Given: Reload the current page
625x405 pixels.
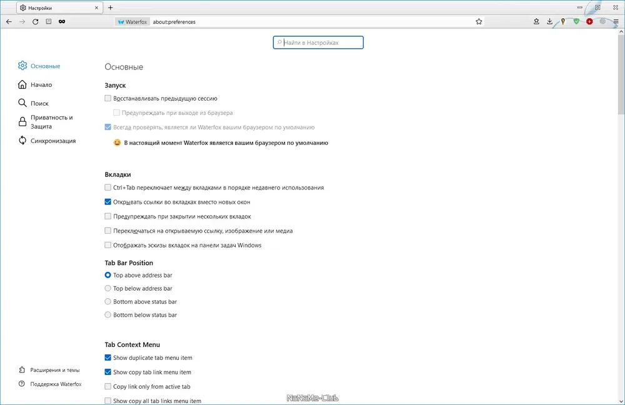Looking at the screenshot, I should click(36, 21).
